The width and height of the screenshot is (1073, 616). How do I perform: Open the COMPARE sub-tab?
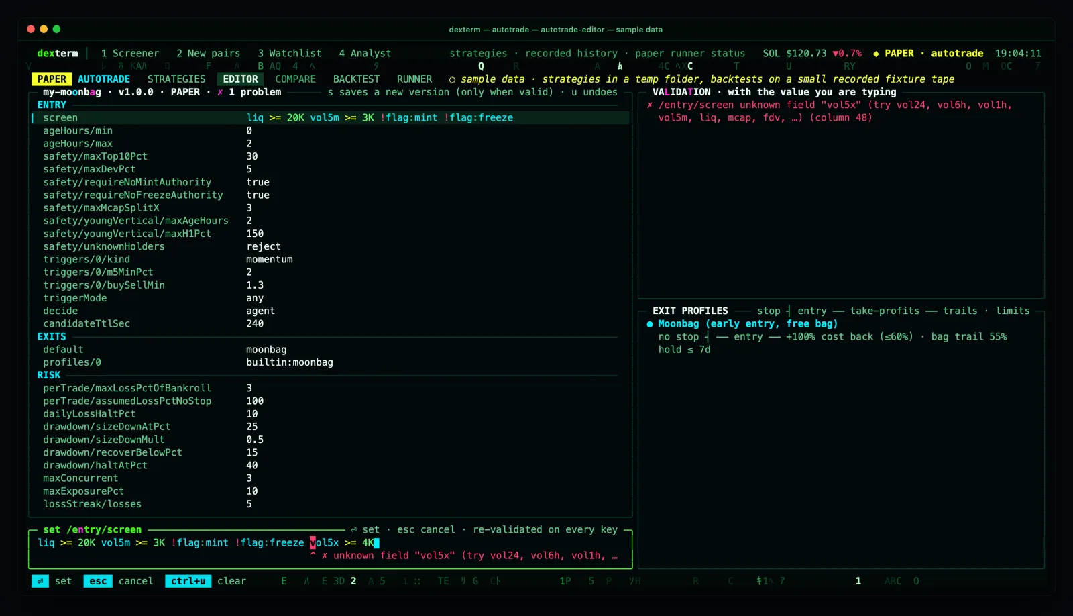coord(295,79)
